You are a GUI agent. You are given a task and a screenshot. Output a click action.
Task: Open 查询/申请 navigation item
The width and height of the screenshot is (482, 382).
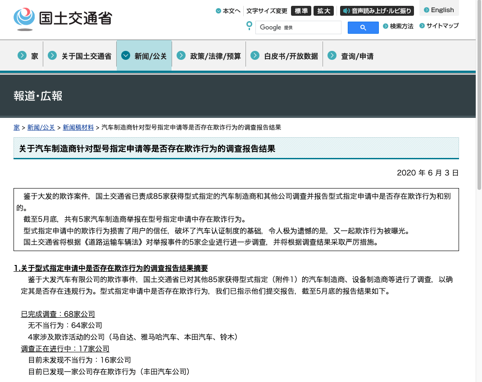click(357, 56)
